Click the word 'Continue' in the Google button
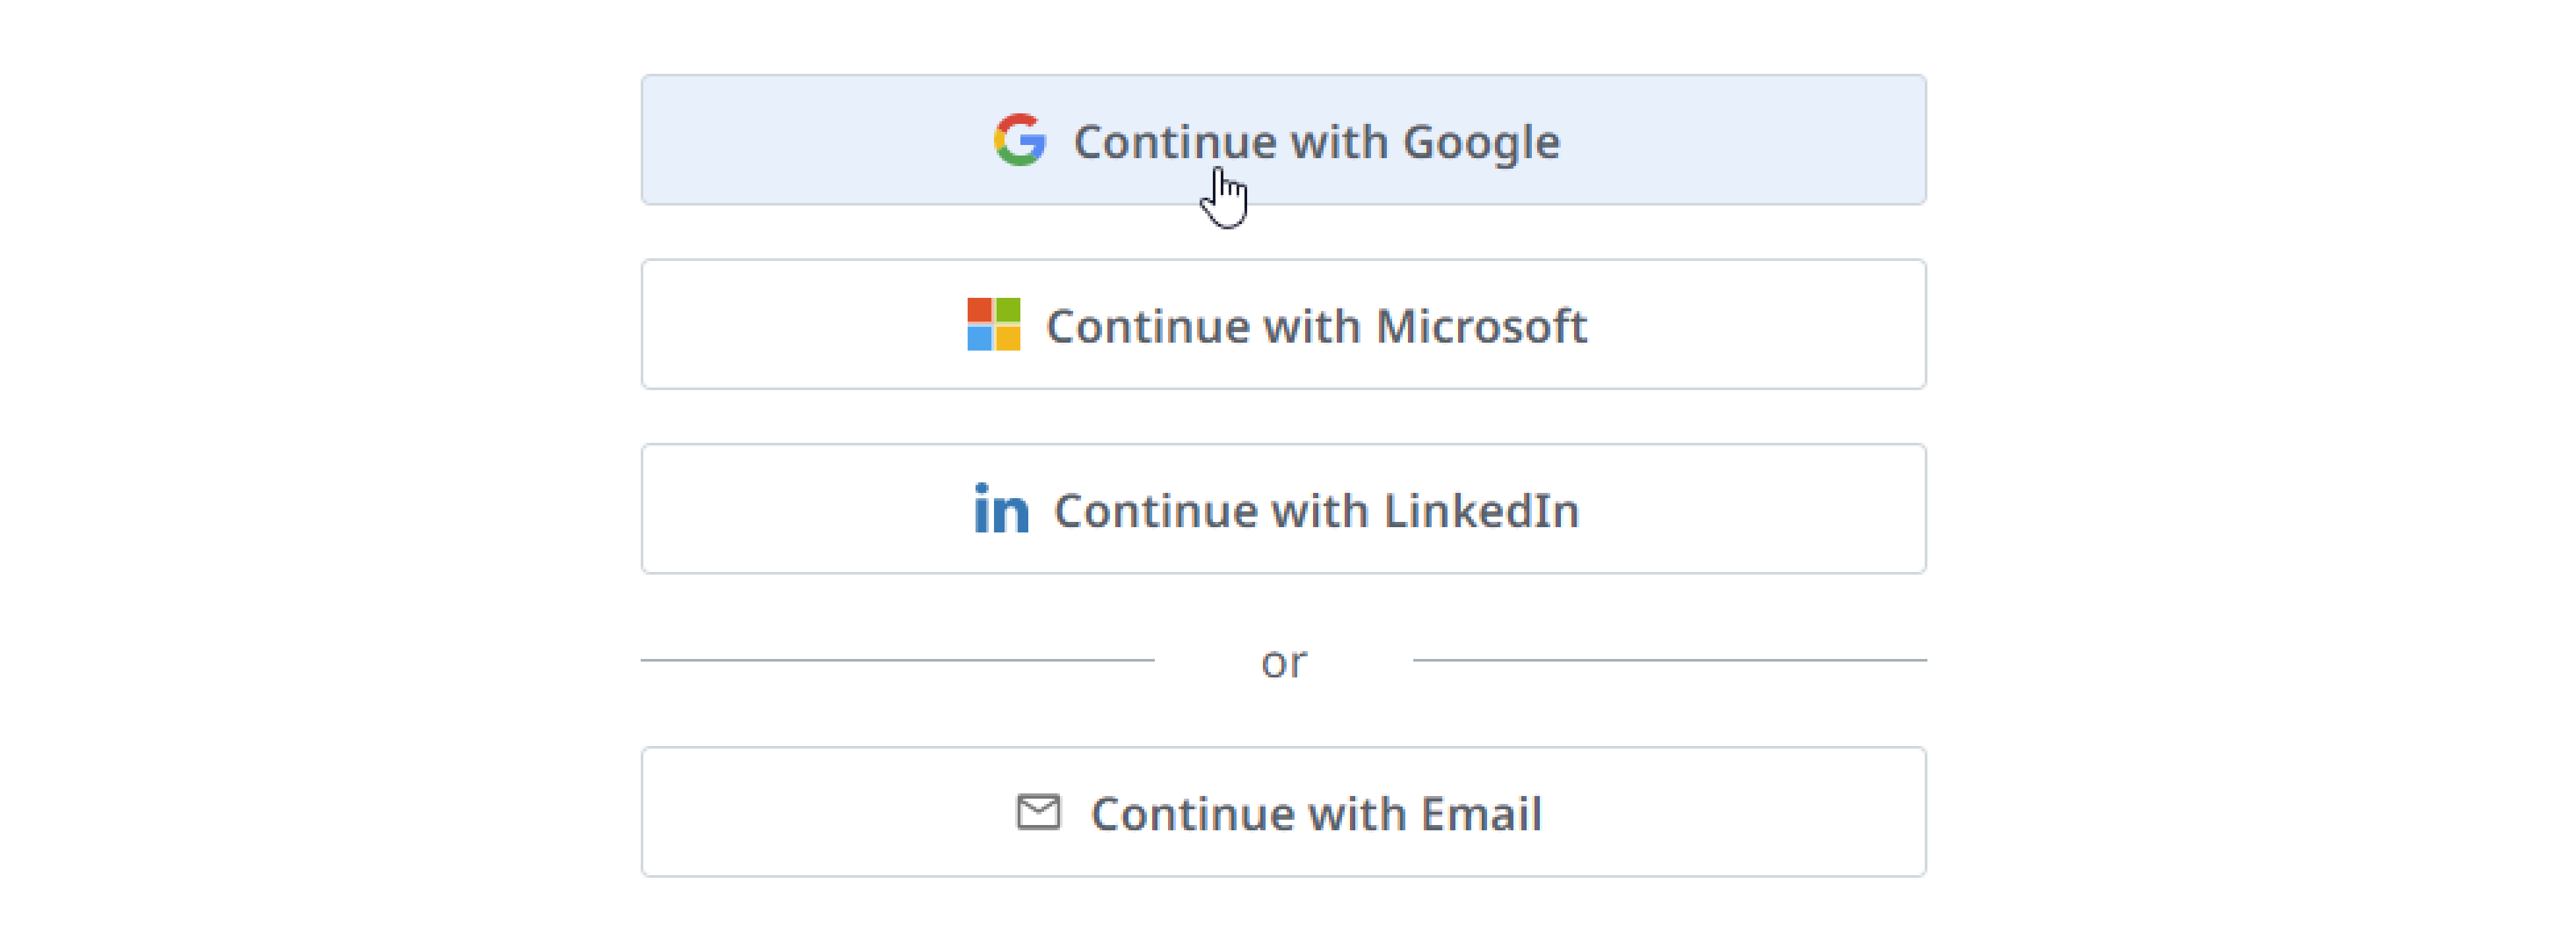This screenshot has width=2576, height=941. 1174,142
